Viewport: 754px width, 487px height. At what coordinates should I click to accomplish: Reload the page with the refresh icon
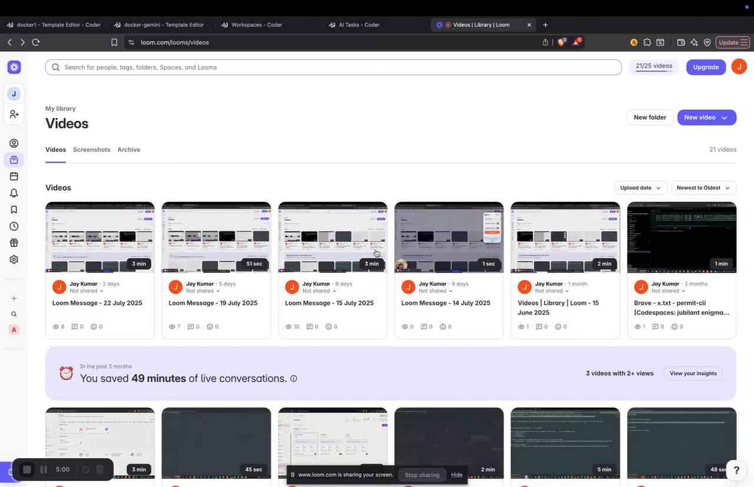[x=36, y=42]
